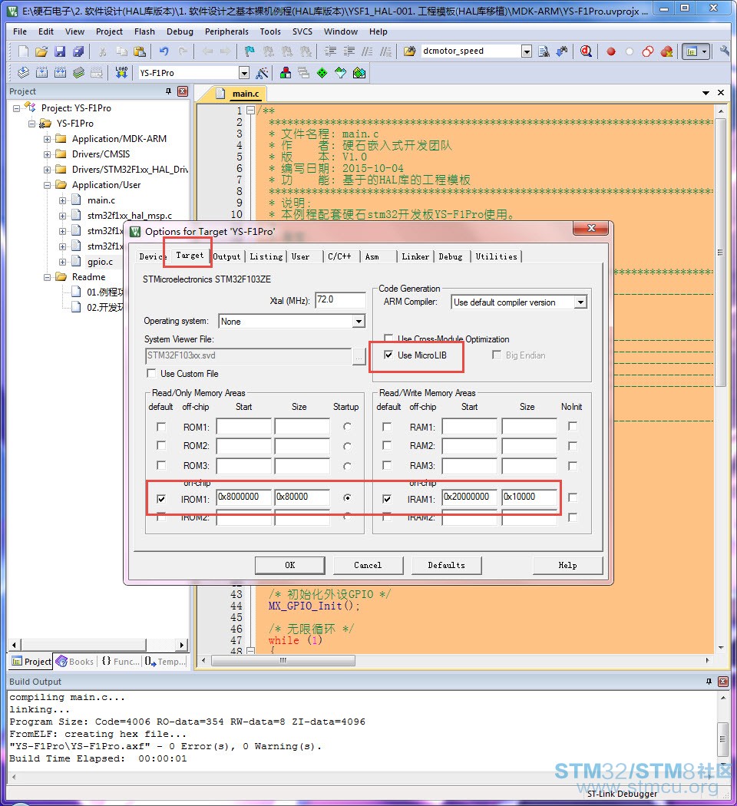
Task: Paste from clipboard toolbar icon
Action: point(139,51)
